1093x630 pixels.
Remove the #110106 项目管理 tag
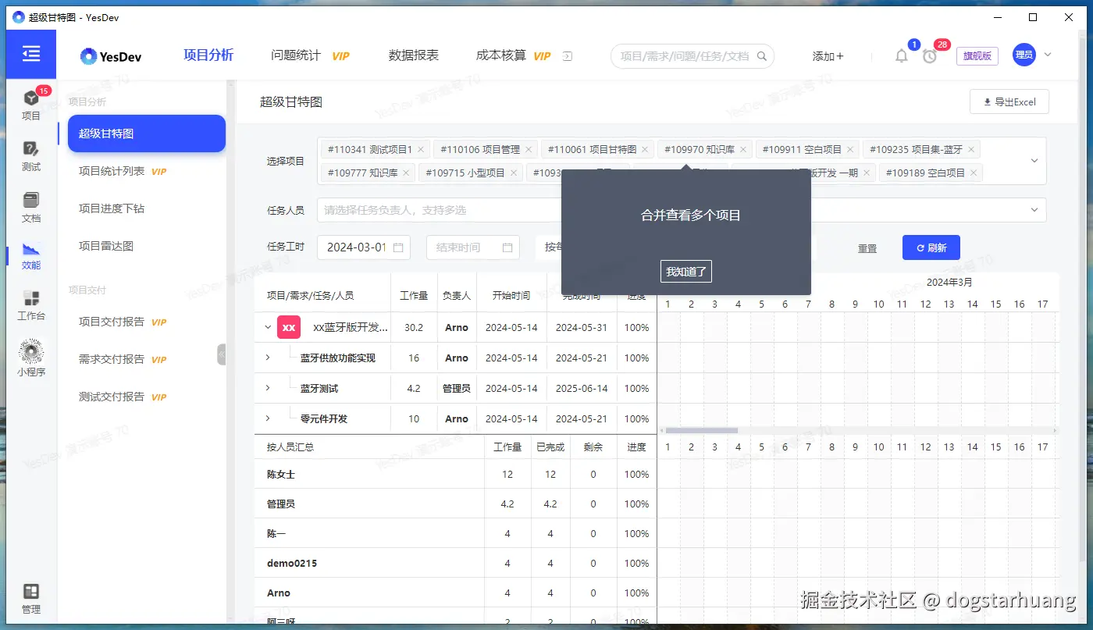pyautogui.click(x=529, y=149)
